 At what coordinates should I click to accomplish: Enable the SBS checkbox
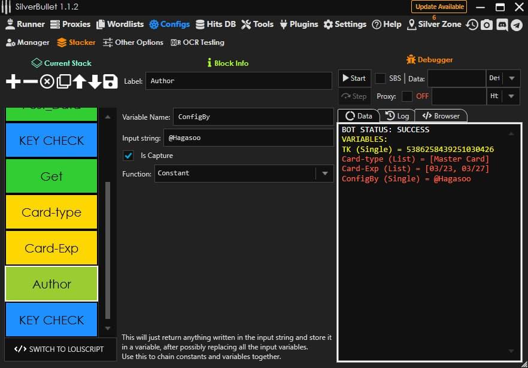point(380,78)
